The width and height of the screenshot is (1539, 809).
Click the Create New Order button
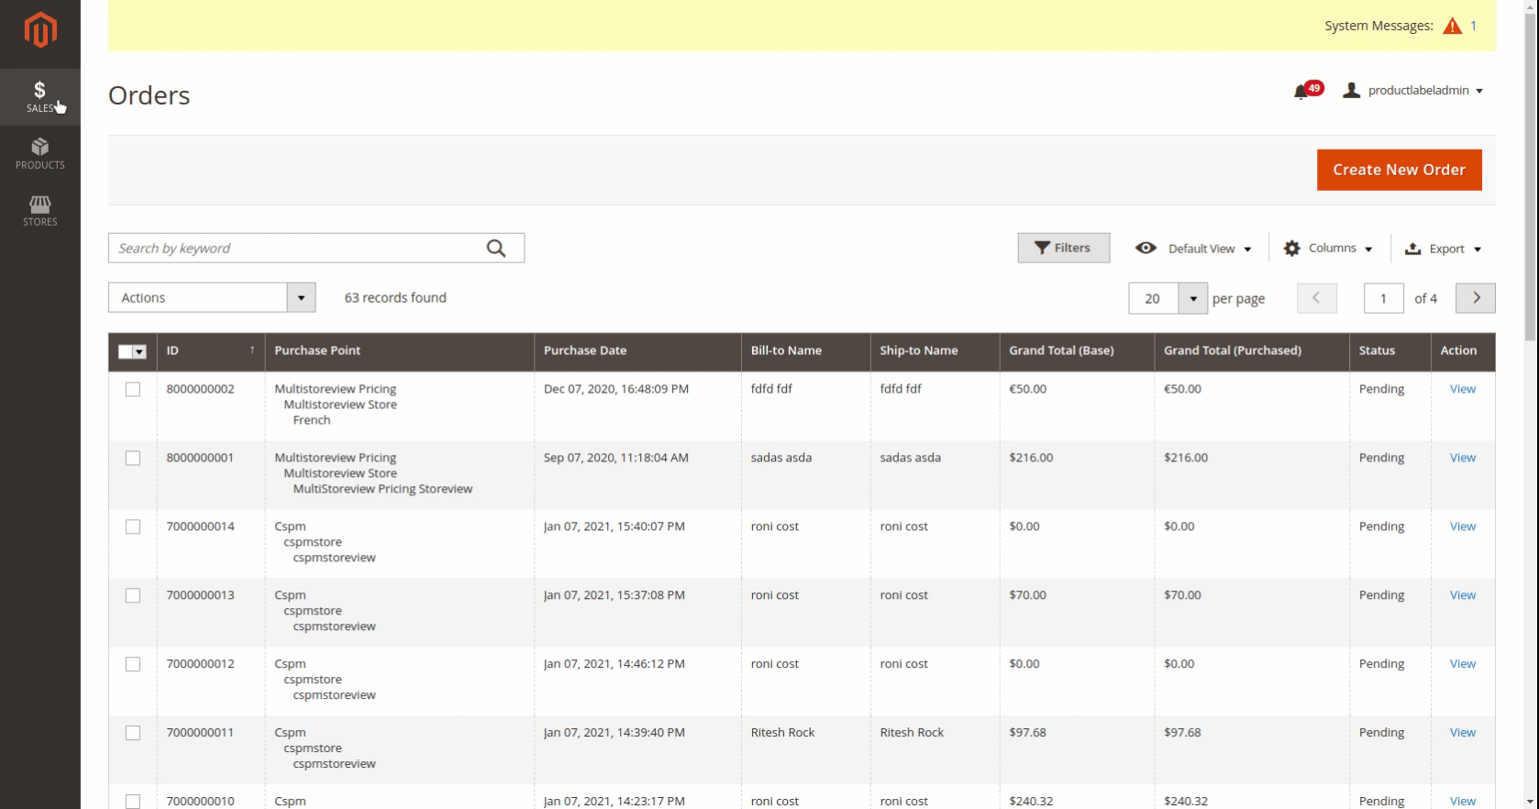click(x=1399, y=170)
